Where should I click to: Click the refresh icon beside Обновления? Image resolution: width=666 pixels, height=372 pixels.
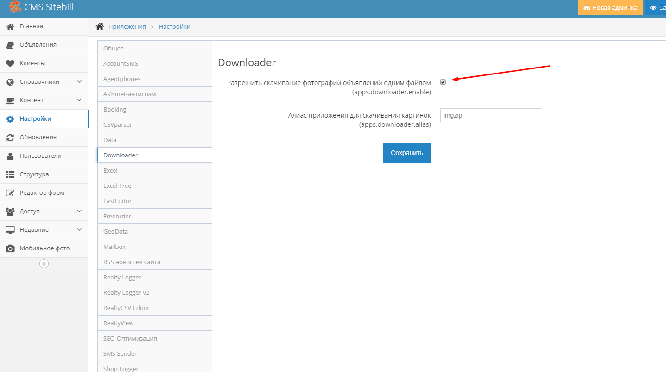pos(10,137)
